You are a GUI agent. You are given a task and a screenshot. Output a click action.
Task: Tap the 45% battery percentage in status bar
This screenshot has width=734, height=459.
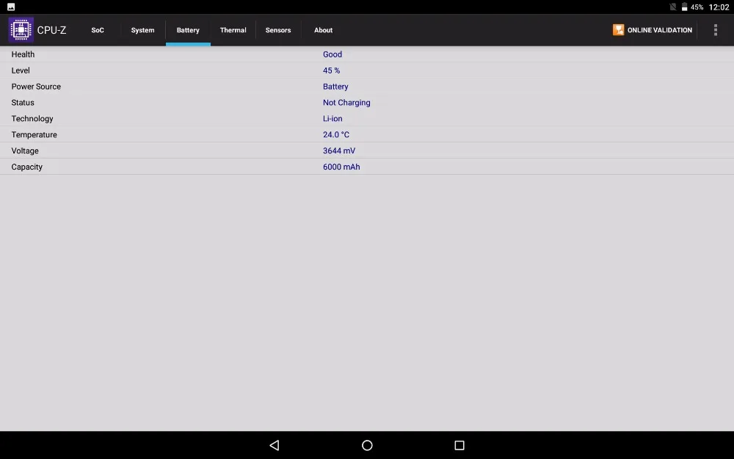pos(697,7)
